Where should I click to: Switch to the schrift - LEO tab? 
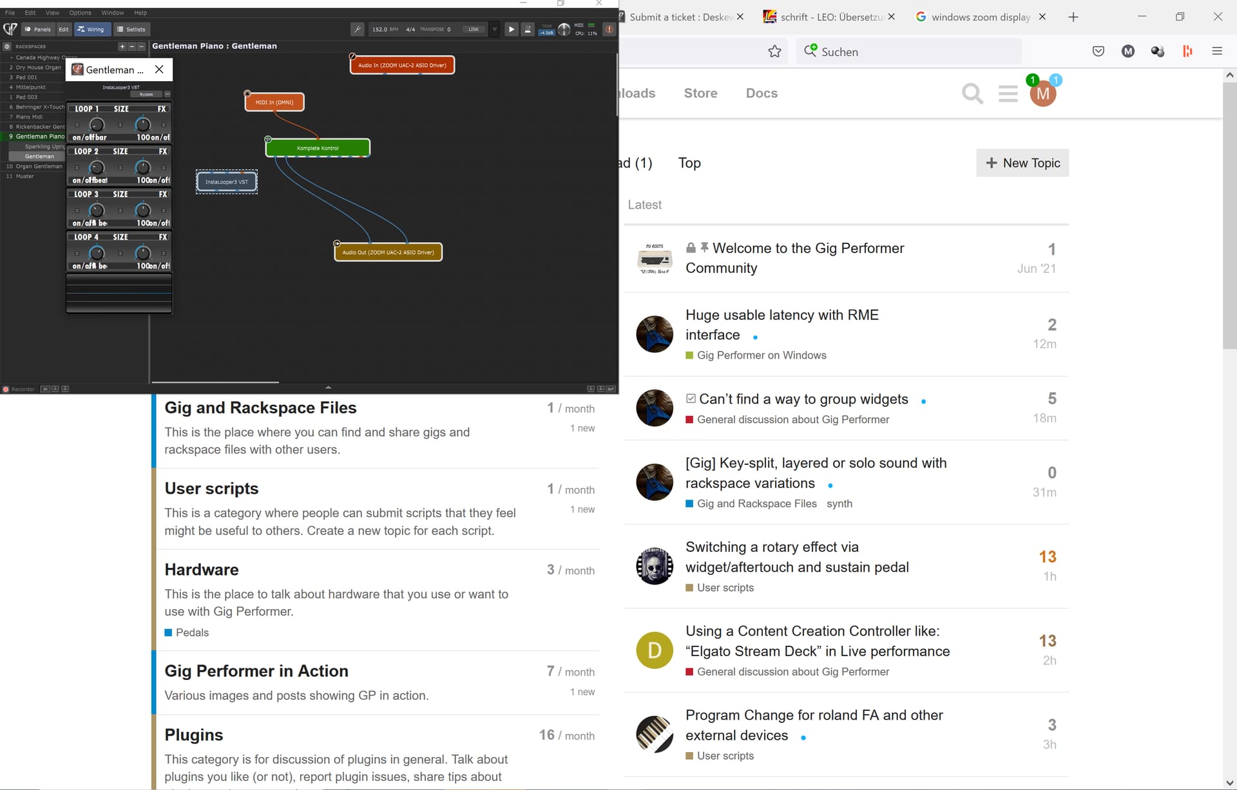point(829,17)
